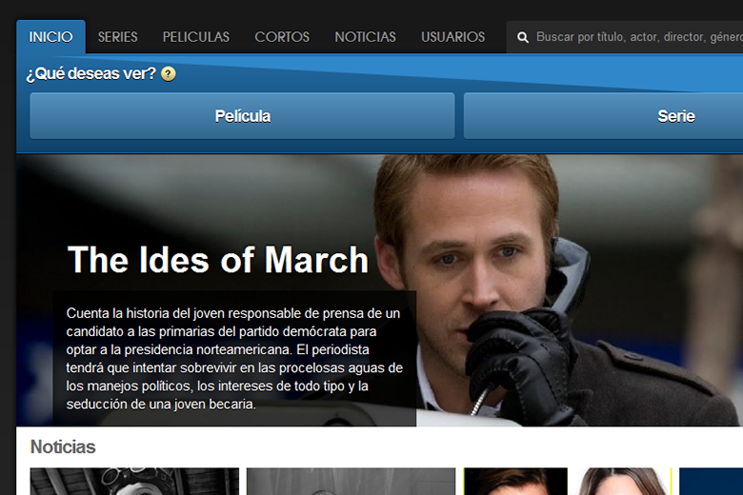Click the Noticias section heading
Screen dimensions: 743x495
[63, 447]
